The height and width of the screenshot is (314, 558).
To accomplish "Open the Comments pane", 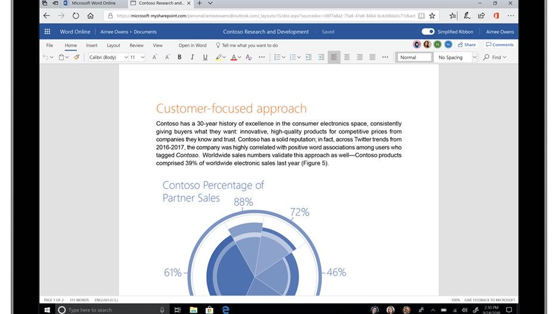I will 500,45.
